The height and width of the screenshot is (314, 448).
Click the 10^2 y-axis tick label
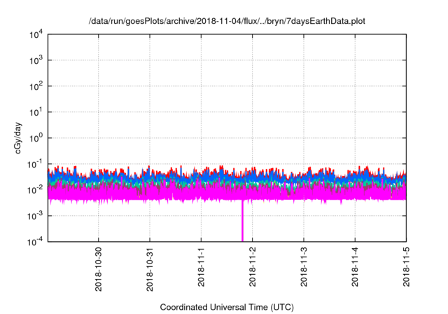(x=36, y=86)
